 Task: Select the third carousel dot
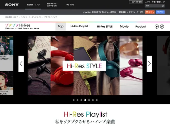(81, 100)
